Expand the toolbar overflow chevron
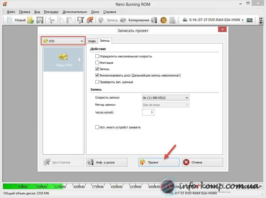 (261, 21)
